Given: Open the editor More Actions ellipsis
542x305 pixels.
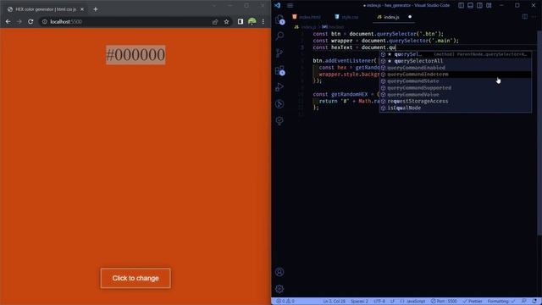Looking at the screenshot, I should point(535,17).
